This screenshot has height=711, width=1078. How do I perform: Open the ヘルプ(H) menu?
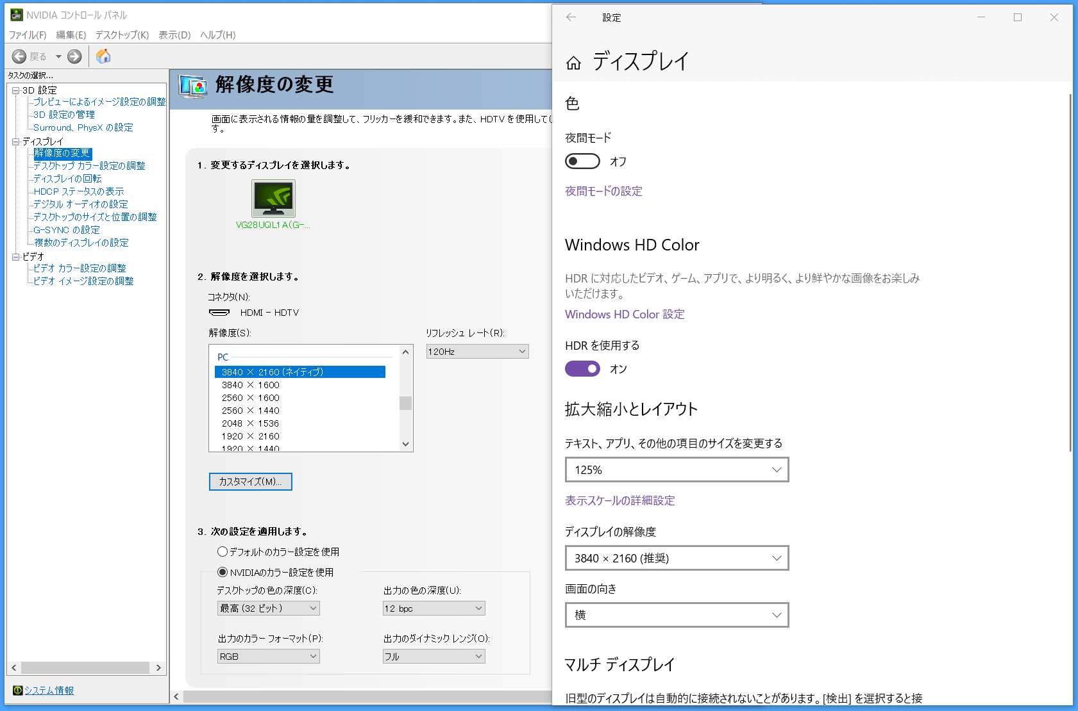pos(218,35)
